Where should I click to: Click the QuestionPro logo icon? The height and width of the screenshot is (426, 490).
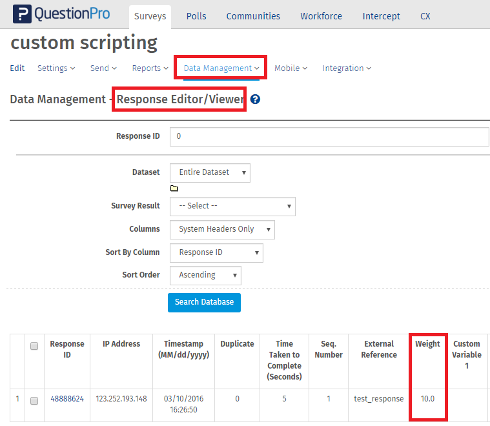click(x=23, y=14)
